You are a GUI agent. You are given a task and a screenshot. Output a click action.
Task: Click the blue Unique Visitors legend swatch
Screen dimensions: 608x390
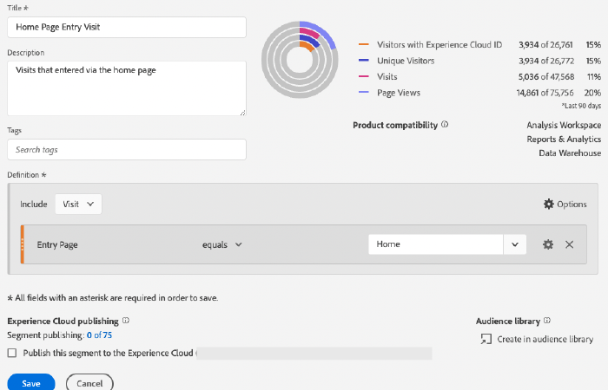tap(364, 61)
